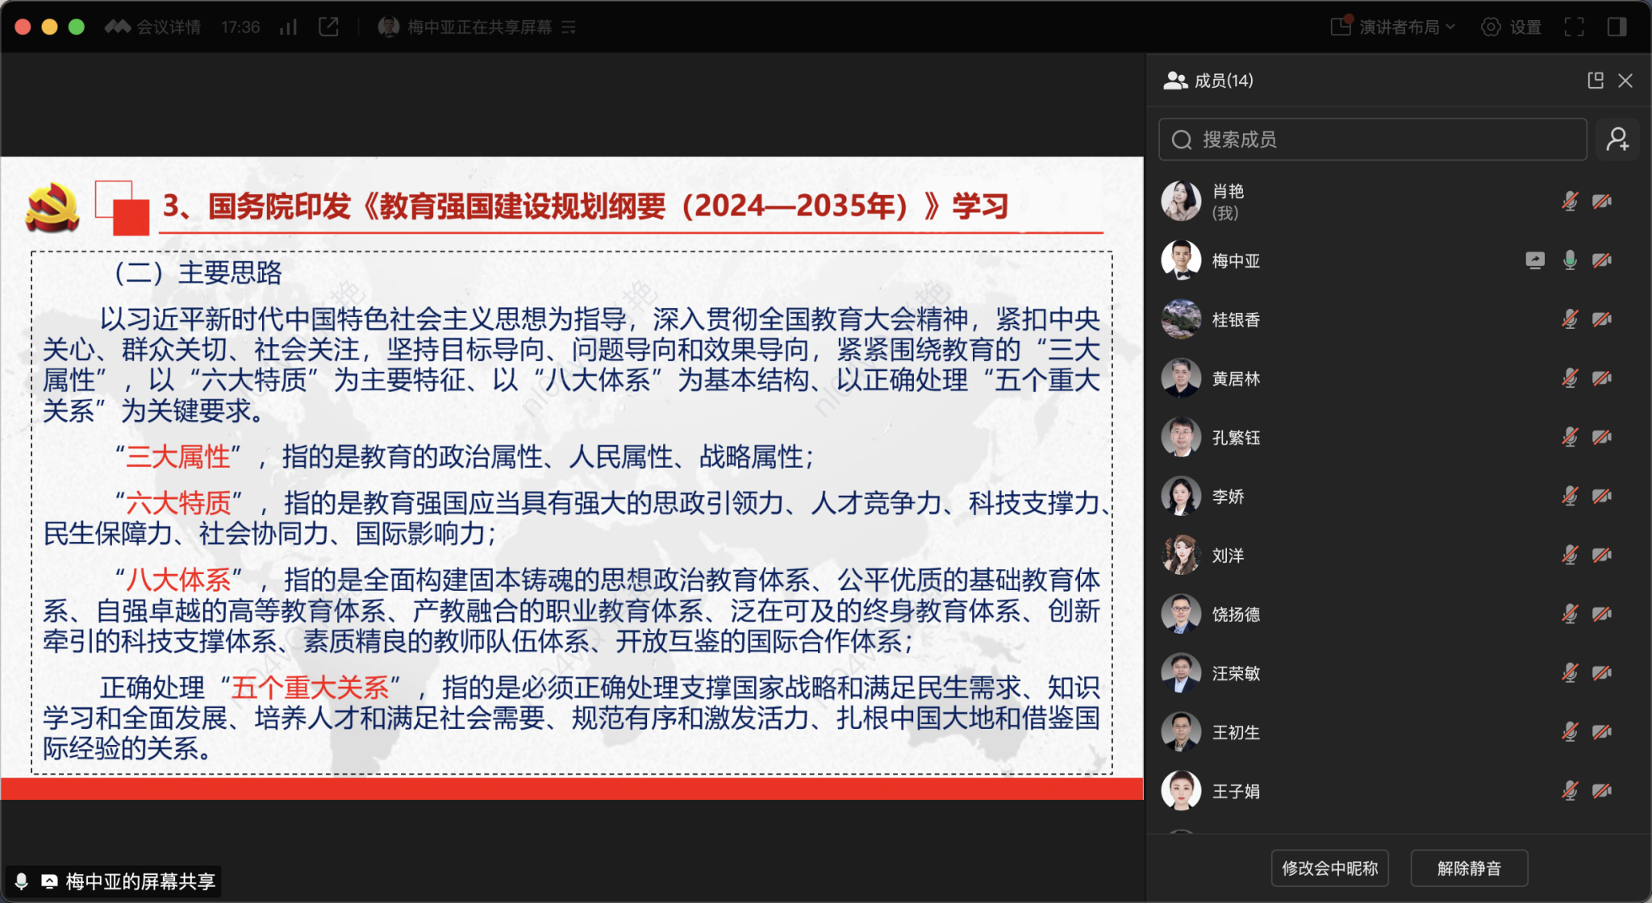This screenshot has height=903, width=1652.
Task: Click the share-window icon in the title bar
Action: click(328, 27)
